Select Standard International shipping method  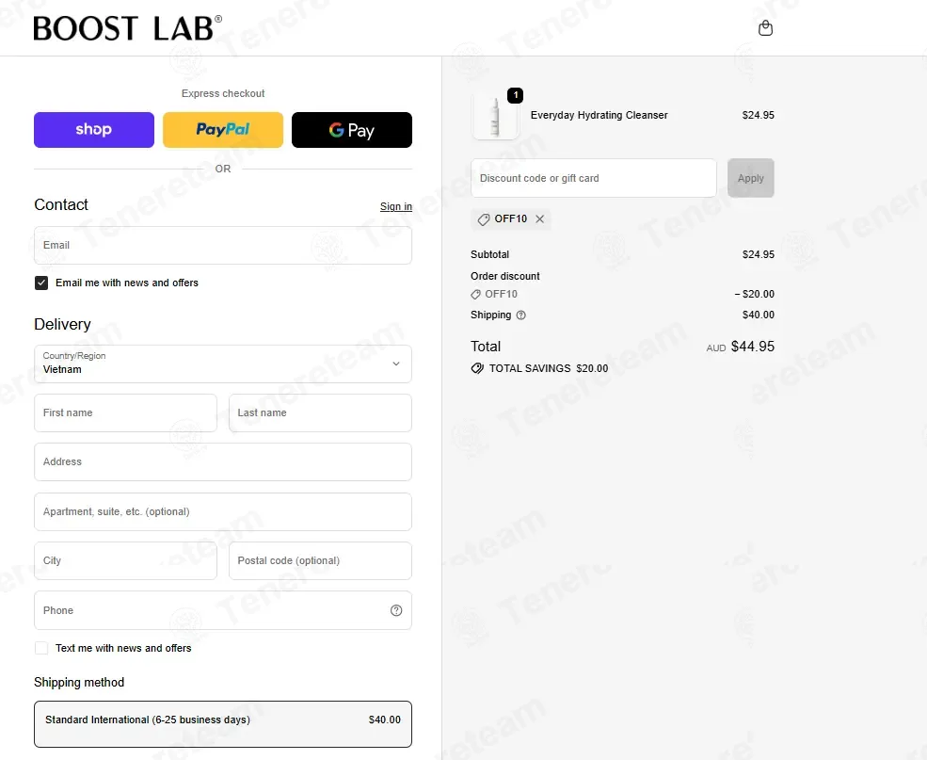pos(223,724)
